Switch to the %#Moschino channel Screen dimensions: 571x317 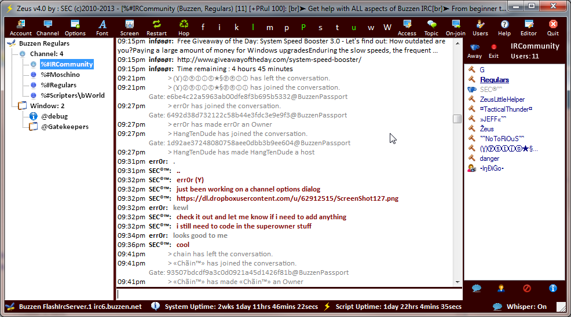(60, 75)
